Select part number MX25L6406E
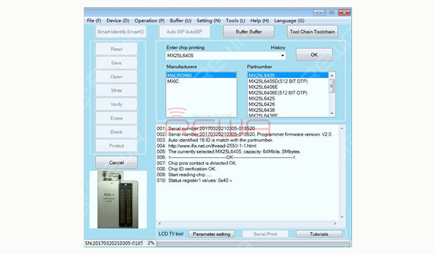Screen dimensions: 435x254 pos(288,87)
